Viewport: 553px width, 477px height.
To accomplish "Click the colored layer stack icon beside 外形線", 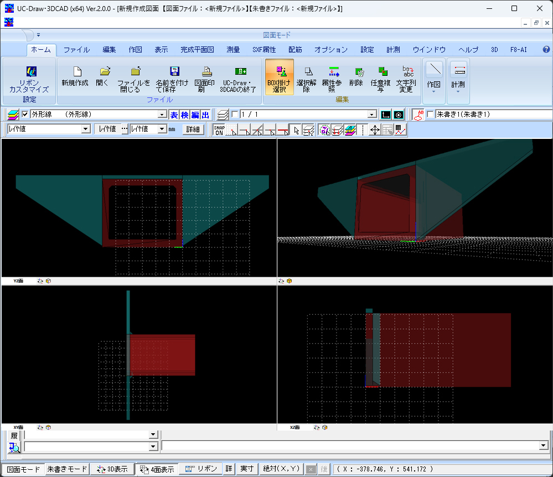I will tap(13, 115).
